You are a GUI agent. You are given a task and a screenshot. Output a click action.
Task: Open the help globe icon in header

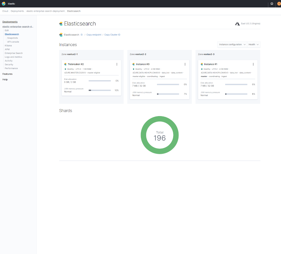pos(272,4)
